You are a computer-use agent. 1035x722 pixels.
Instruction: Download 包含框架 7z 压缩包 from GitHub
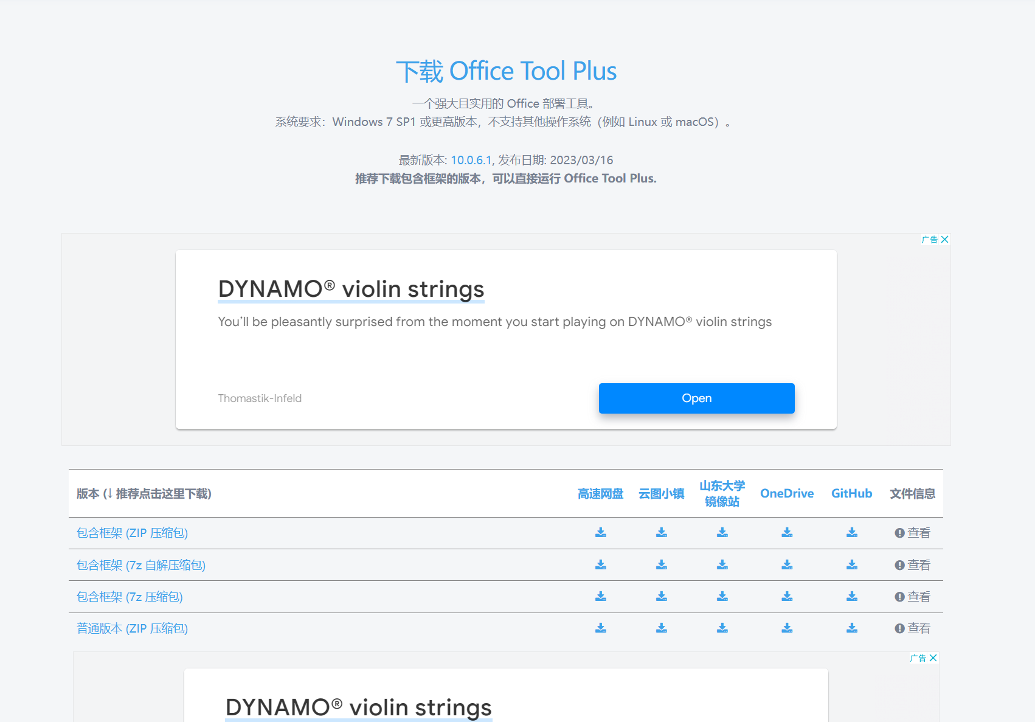pyautogui.click(x=852, y=597)
